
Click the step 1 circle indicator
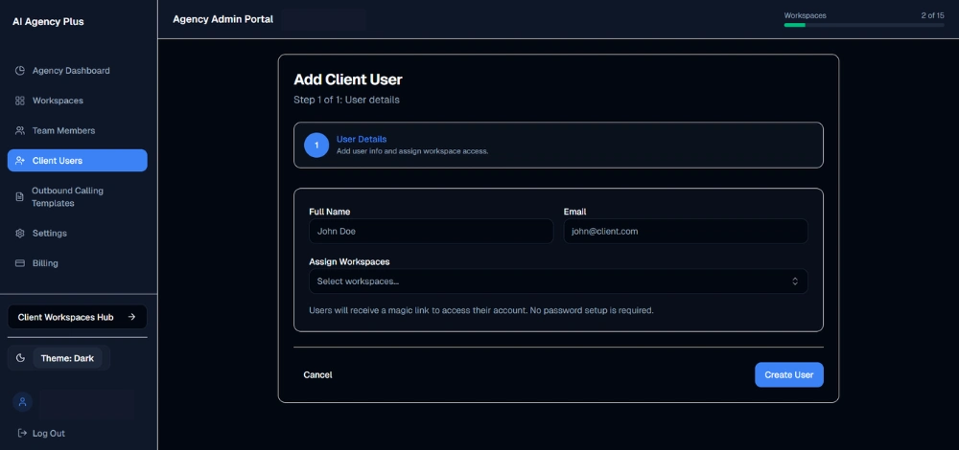[x=316, y=146]
